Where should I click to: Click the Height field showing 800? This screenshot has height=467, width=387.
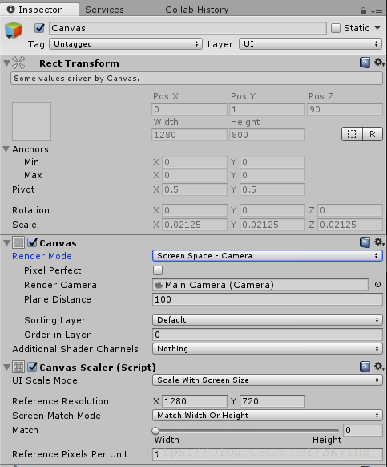click(x=267, y=135)
